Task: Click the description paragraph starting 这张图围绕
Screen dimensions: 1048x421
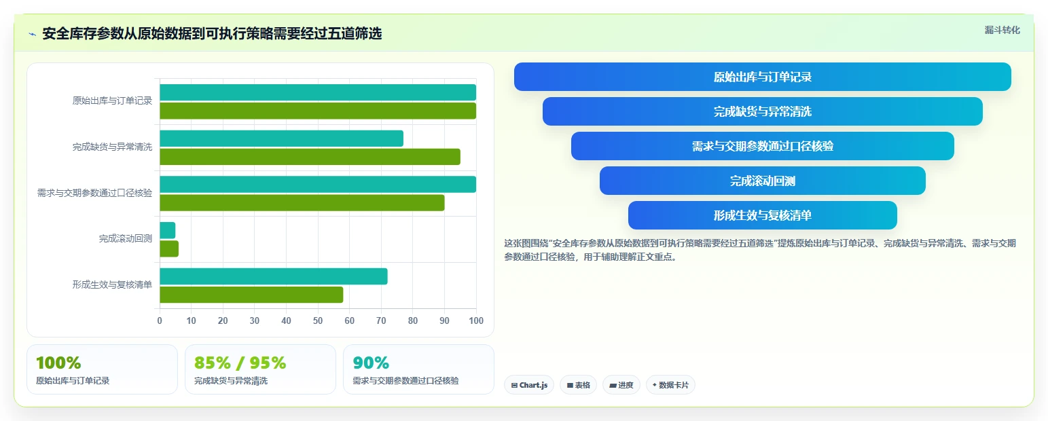Action: [760, 250]
